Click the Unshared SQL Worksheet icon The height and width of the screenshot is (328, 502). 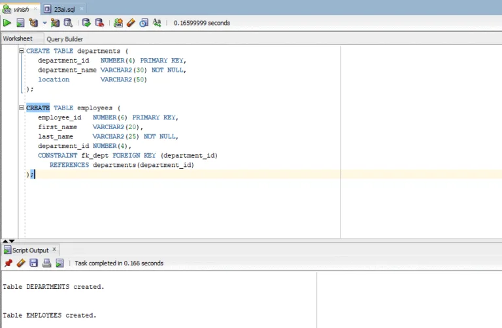pyautogui.click(x=118, y=23)
